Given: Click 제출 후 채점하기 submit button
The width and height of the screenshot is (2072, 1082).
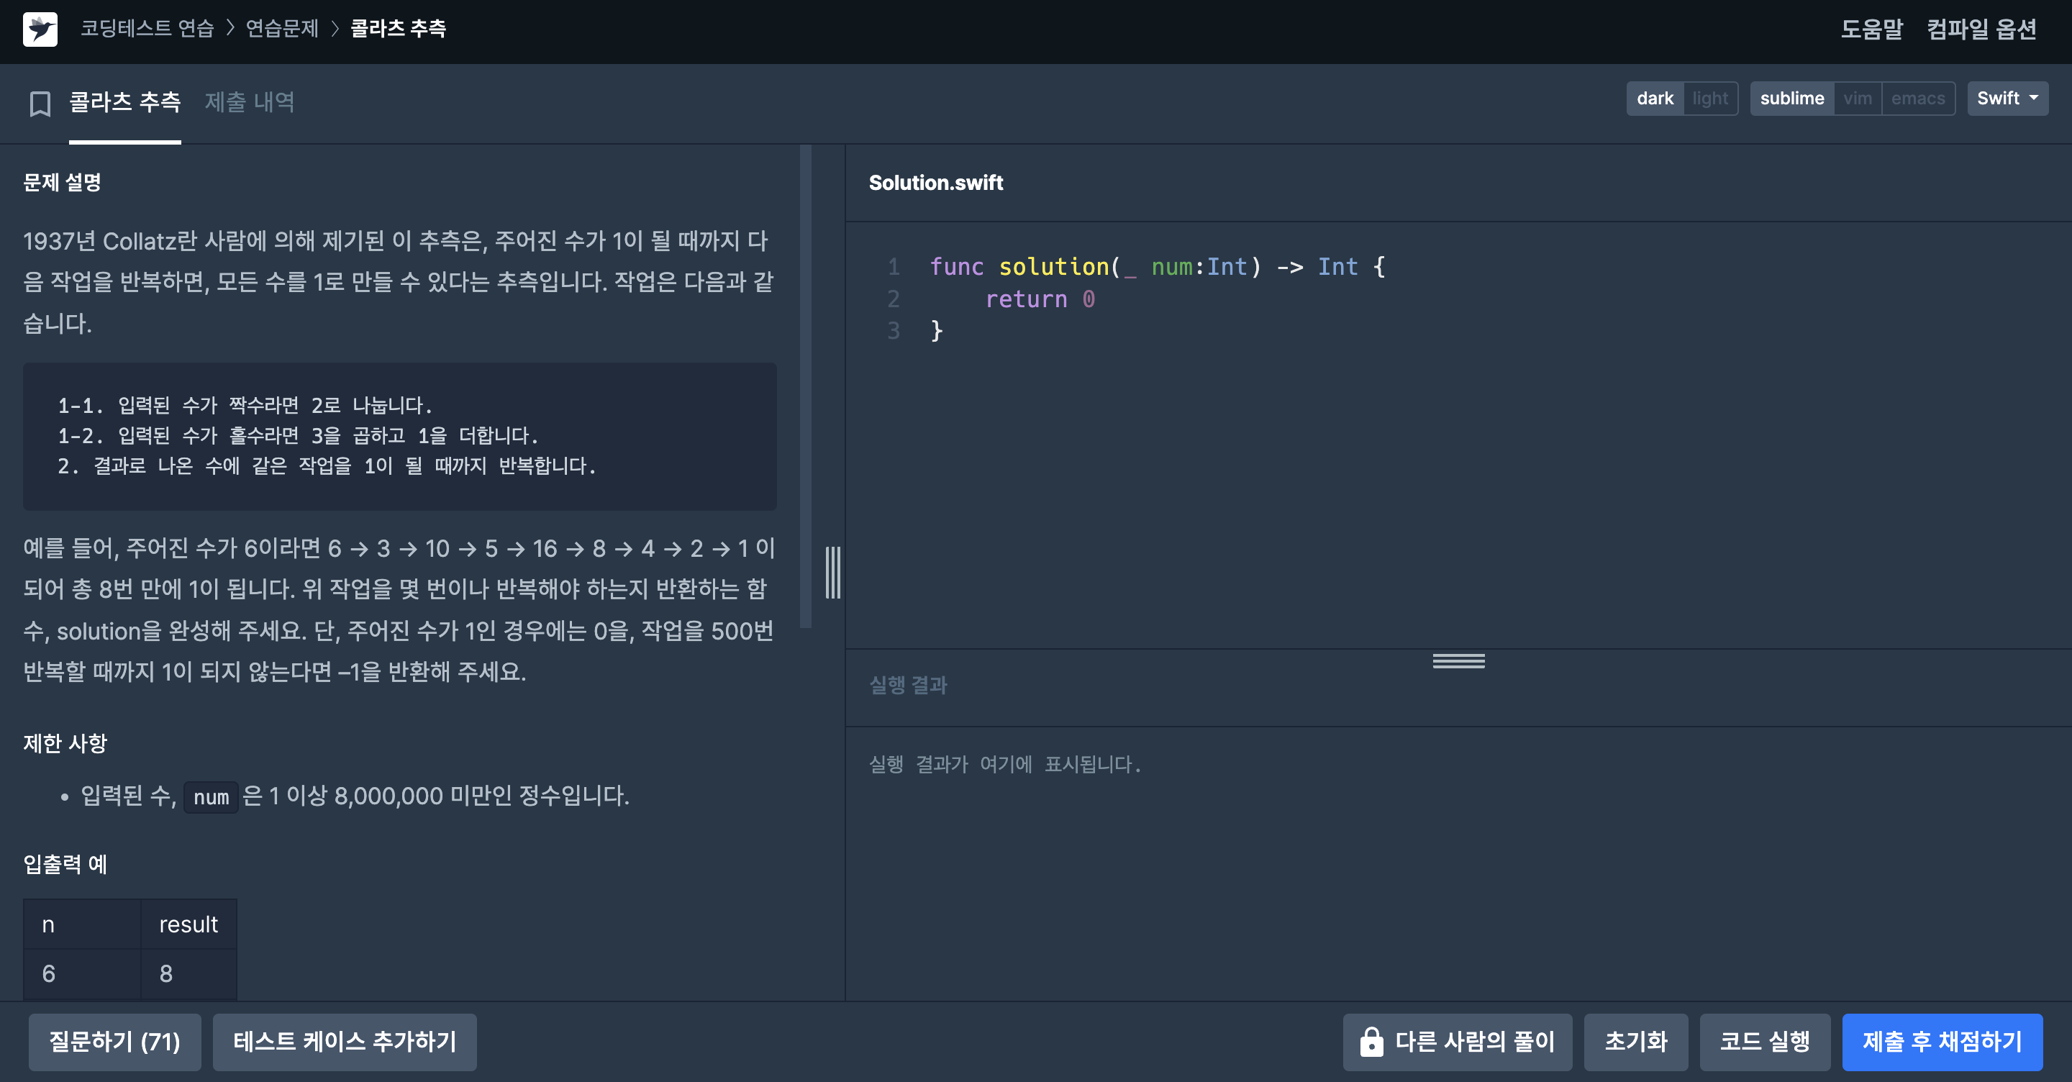Looking at the screenshot, I should click(1942, 1041).
